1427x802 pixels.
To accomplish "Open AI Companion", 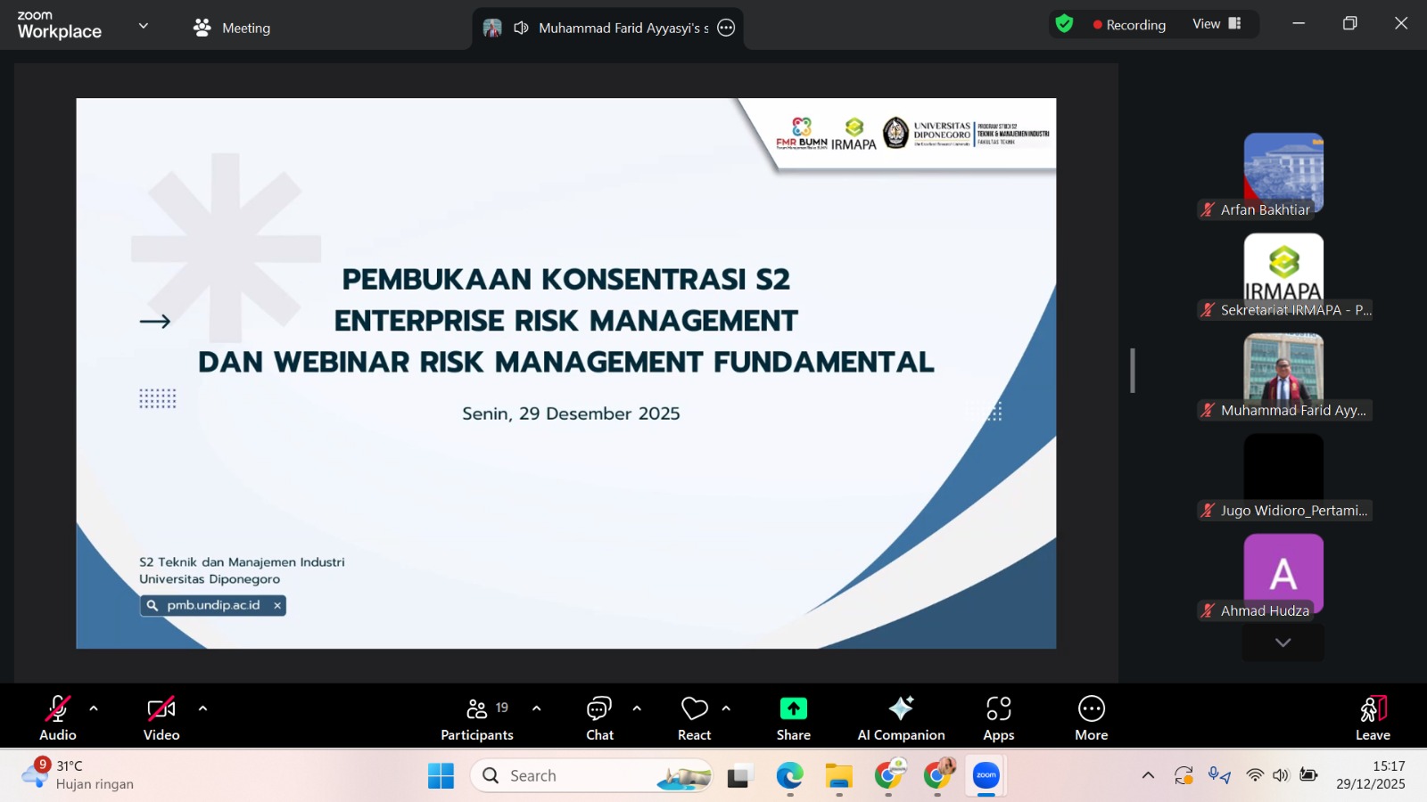I will point(901,717).
